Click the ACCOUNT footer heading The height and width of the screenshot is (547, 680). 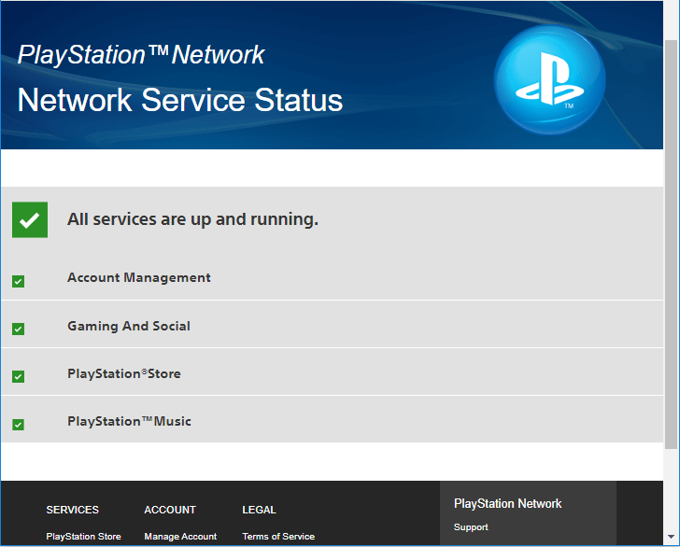pyautogui.click(x=170, y=510)
